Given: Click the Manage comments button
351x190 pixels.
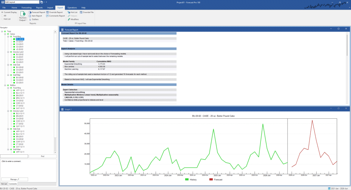Looking at the screenshot, I should [x=14, y=179].
